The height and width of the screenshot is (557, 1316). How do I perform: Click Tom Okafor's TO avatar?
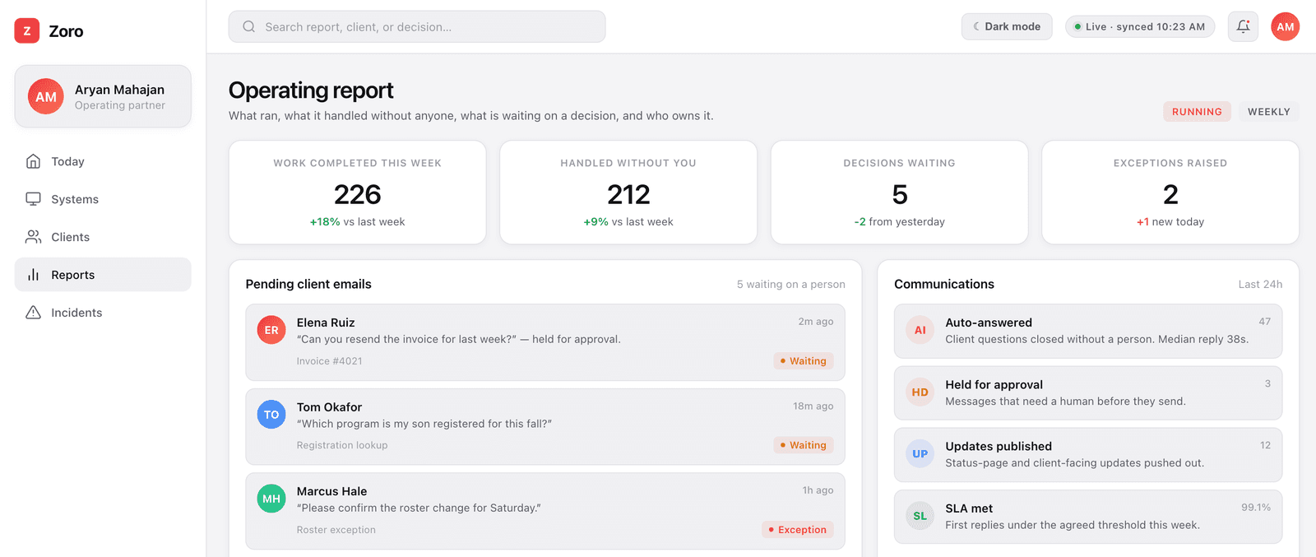pos(271,415)
